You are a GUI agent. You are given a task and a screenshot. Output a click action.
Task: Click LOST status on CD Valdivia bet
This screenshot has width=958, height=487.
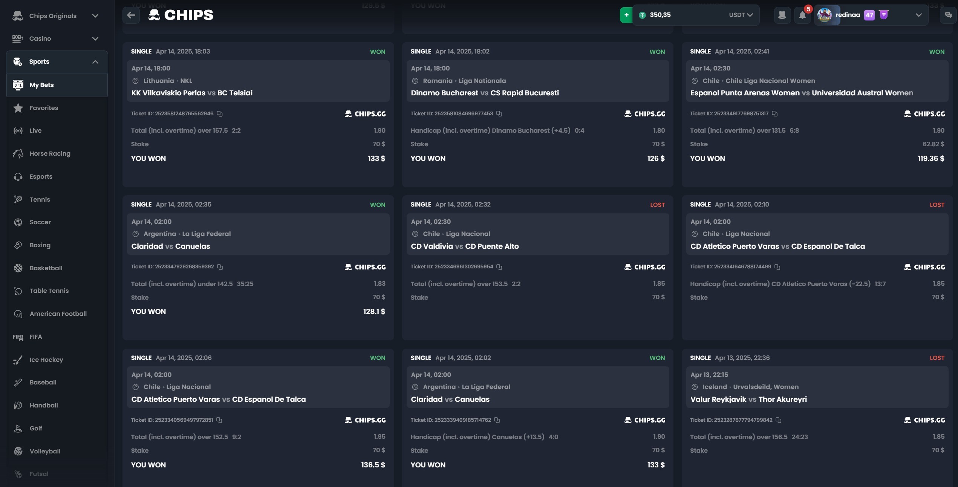pyautogui.click(x=657, y=205)
